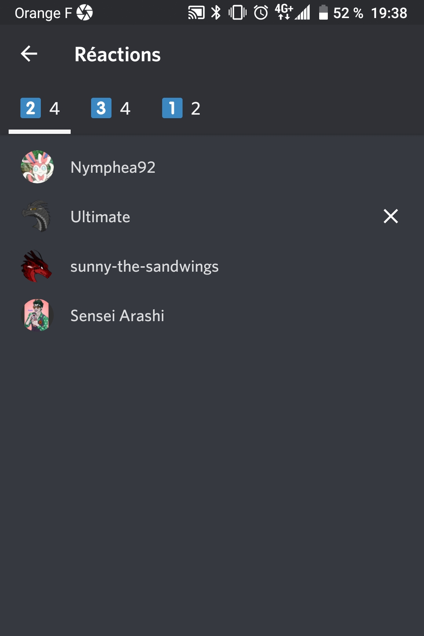Open Nymphea92's user profile

(113, 167)
